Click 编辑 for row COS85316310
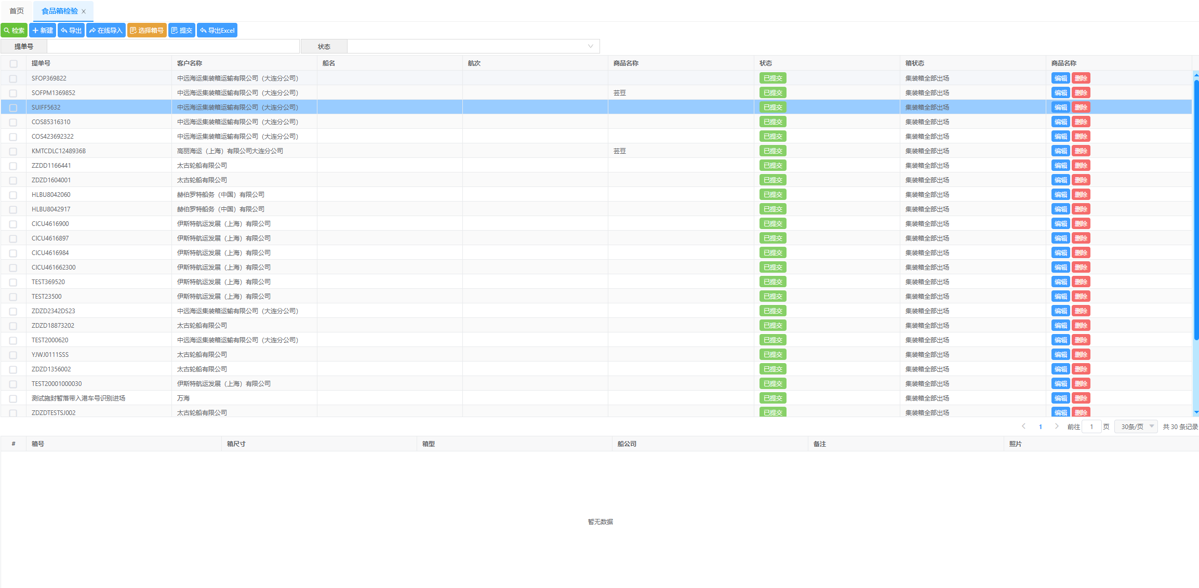Image resolution: width=1199 pixels, height=588 pixels. [1060, 122]
